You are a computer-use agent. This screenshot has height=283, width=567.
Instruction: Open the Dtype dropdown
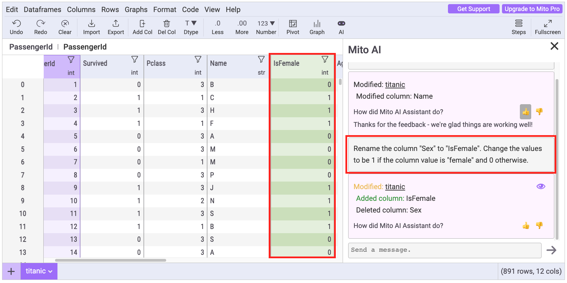[191, 24]
